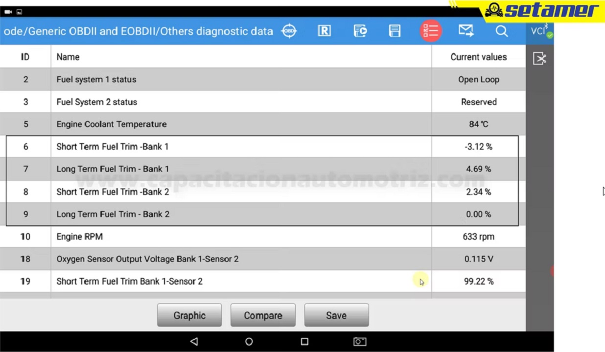The height and width of the screenshot is (352, 605).
Task: Select Long Term Fuel Trim - Bank 2 row
Action: (263, 214)
